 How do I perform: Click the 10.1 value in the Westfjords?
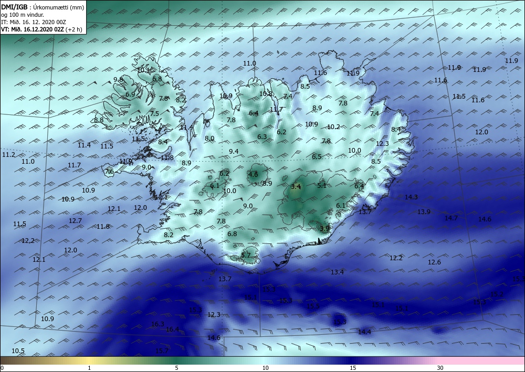click(x=144, y=70)
